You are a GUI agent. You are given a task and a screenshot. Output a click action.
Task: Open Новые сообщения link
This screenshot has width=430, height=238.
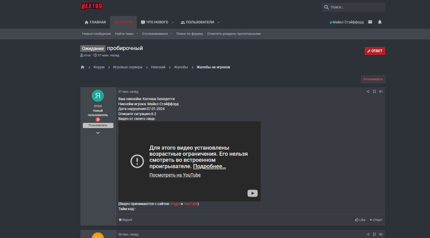click(96, 34)
